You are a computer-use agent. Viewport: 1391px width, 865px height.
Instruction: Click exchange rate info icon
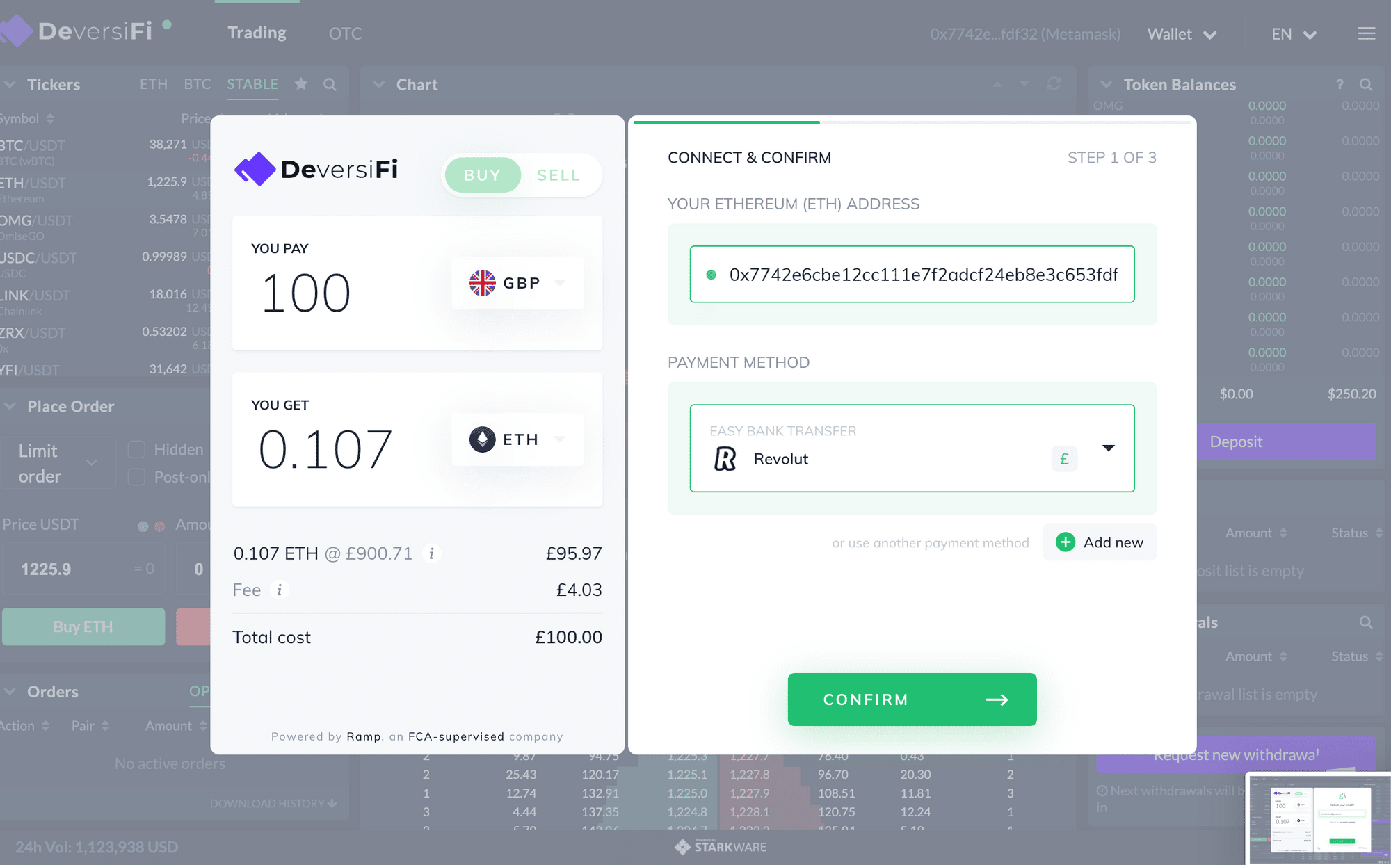pos(432,553)
